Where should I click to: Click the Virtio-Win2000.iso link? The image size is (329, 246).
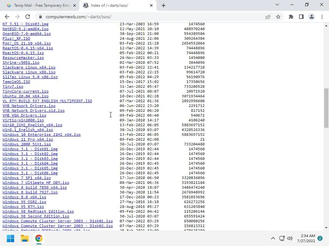(23, 120)
